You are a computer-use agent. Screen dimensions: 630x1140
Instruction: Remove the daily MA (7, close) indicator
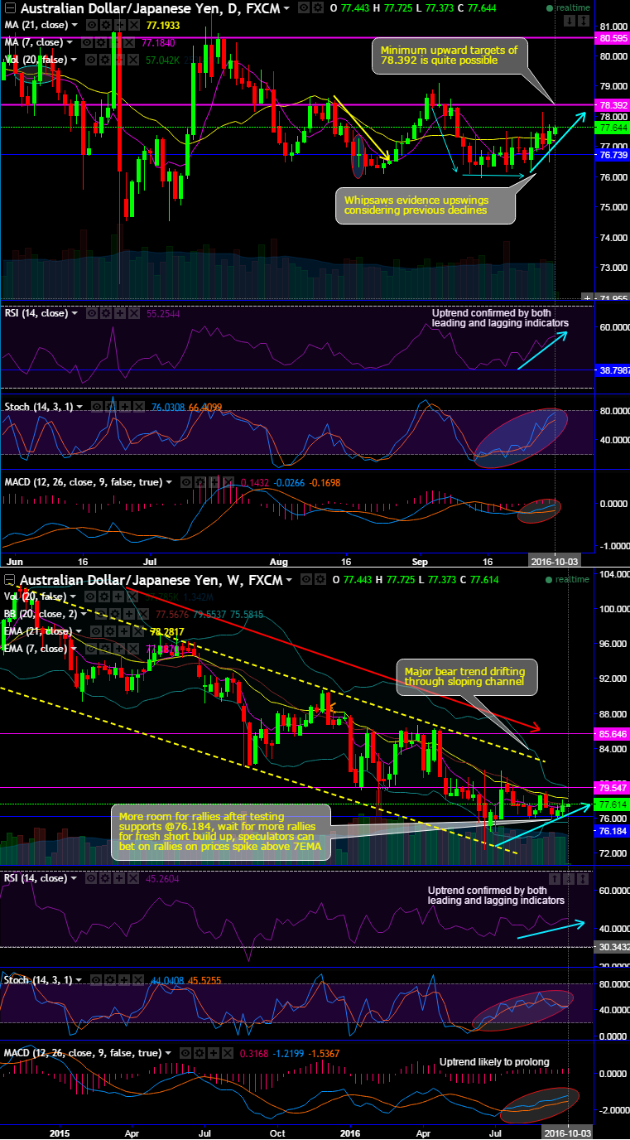pos(129,42)
